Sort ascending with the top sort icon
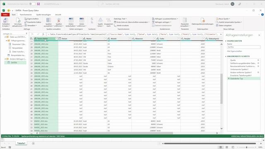Image resolution: width=265 pixels, height=149 pixels. tap(92, 19)
